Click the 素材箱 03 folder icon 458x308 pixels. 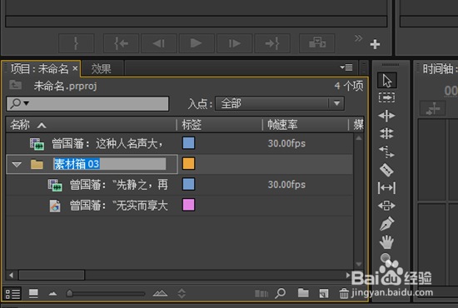tap(37, 164)
